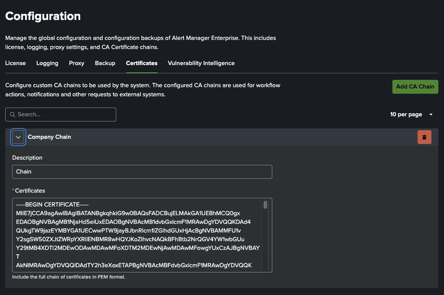
Task: Click the Certificates tab
Action: pyautogui.click(x=141, y=63)
